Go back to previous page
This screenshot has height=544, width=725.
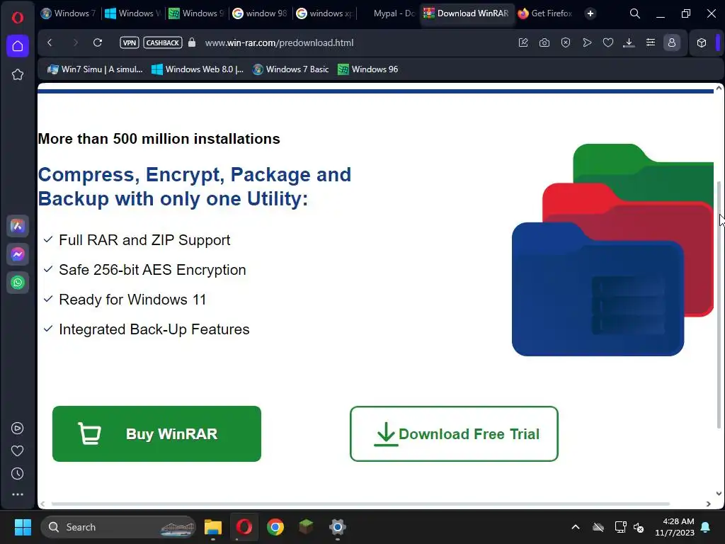50,42
